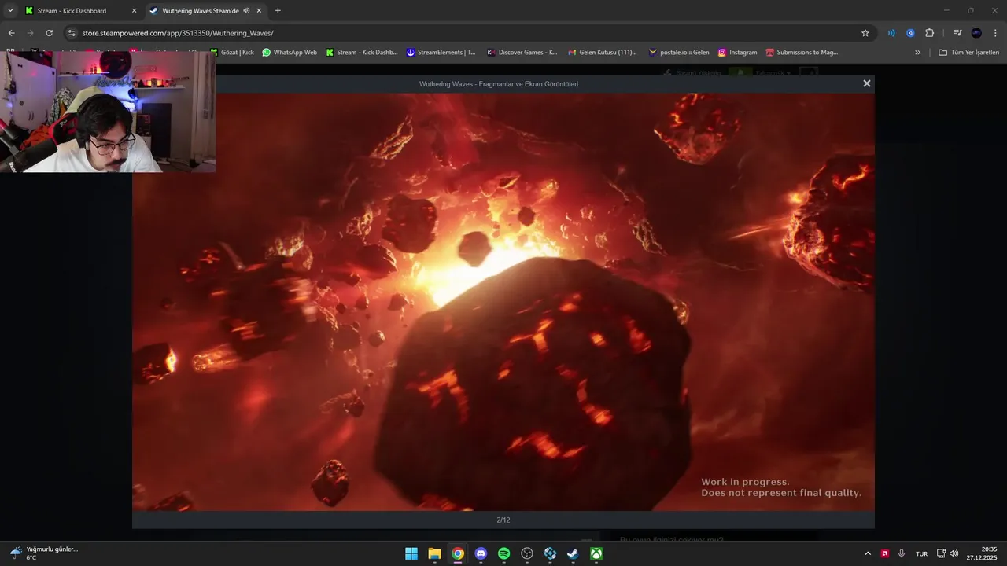Click the asteroid screenshot image
The height and width of the screenshot is (566, 1007).
[503, 302]
